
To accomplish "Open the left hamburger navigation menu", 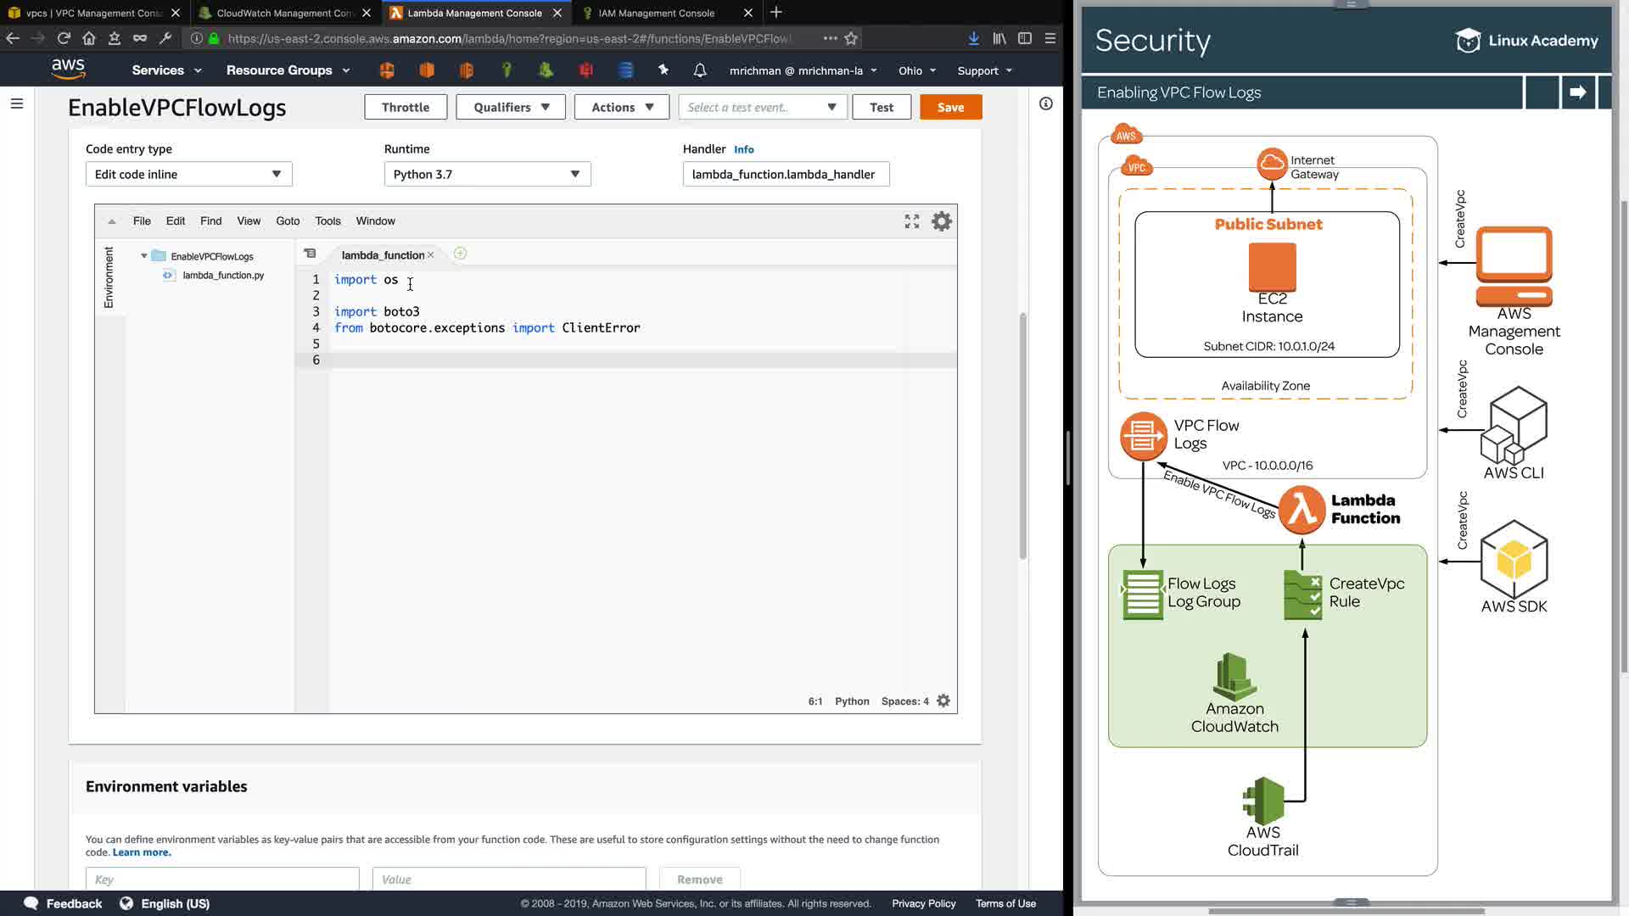I will pos(17,103).
